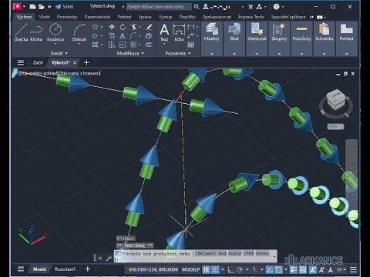Expand the Kreslit panel dropdown
The height and width of the screenshot is (277, 370).
pyautogui.click(x=59, y=53)
